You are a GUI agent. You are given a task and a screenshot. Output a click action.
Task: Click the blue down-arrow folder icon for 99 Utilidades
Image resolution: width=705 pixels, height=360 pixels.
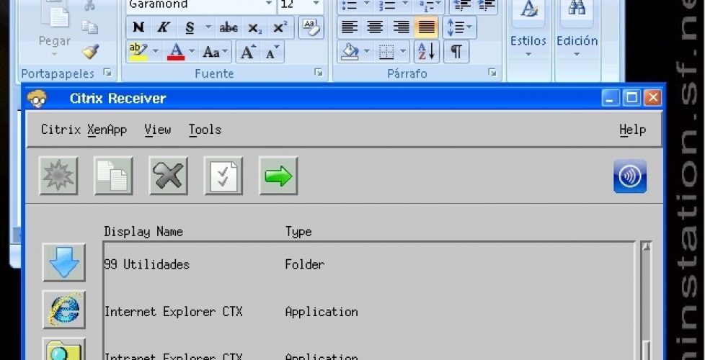(64, 262)
